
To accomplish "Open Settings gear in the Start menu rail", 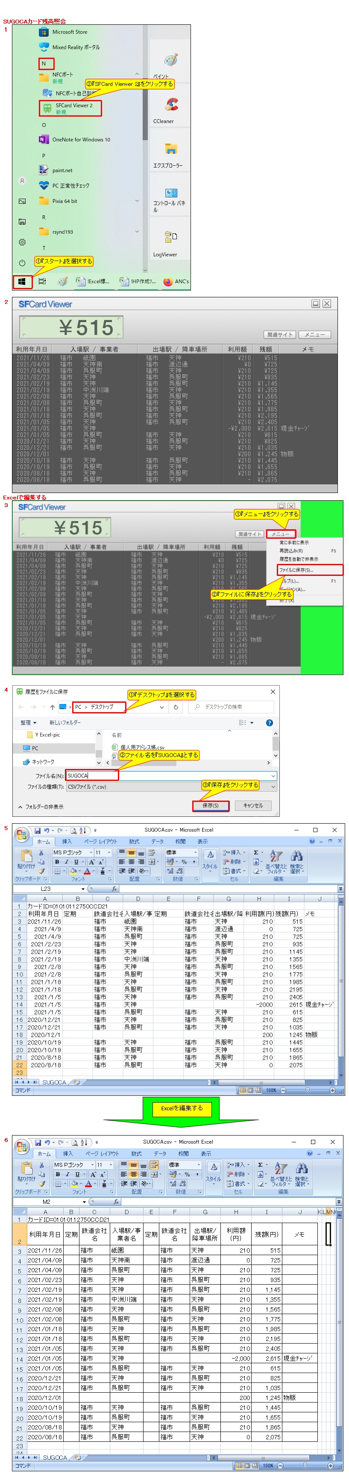I will [x=22, y=242].
